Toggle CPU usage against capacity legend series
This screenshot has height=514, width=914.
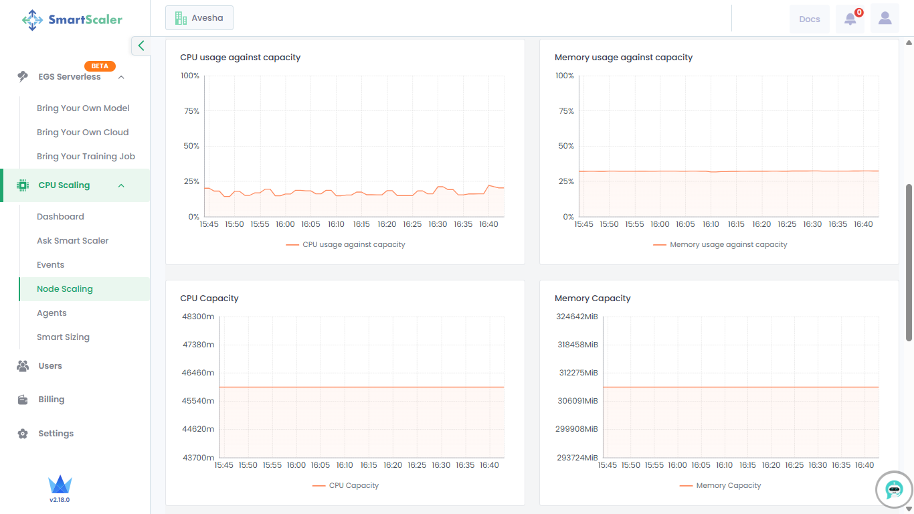(x=345, y=245)
